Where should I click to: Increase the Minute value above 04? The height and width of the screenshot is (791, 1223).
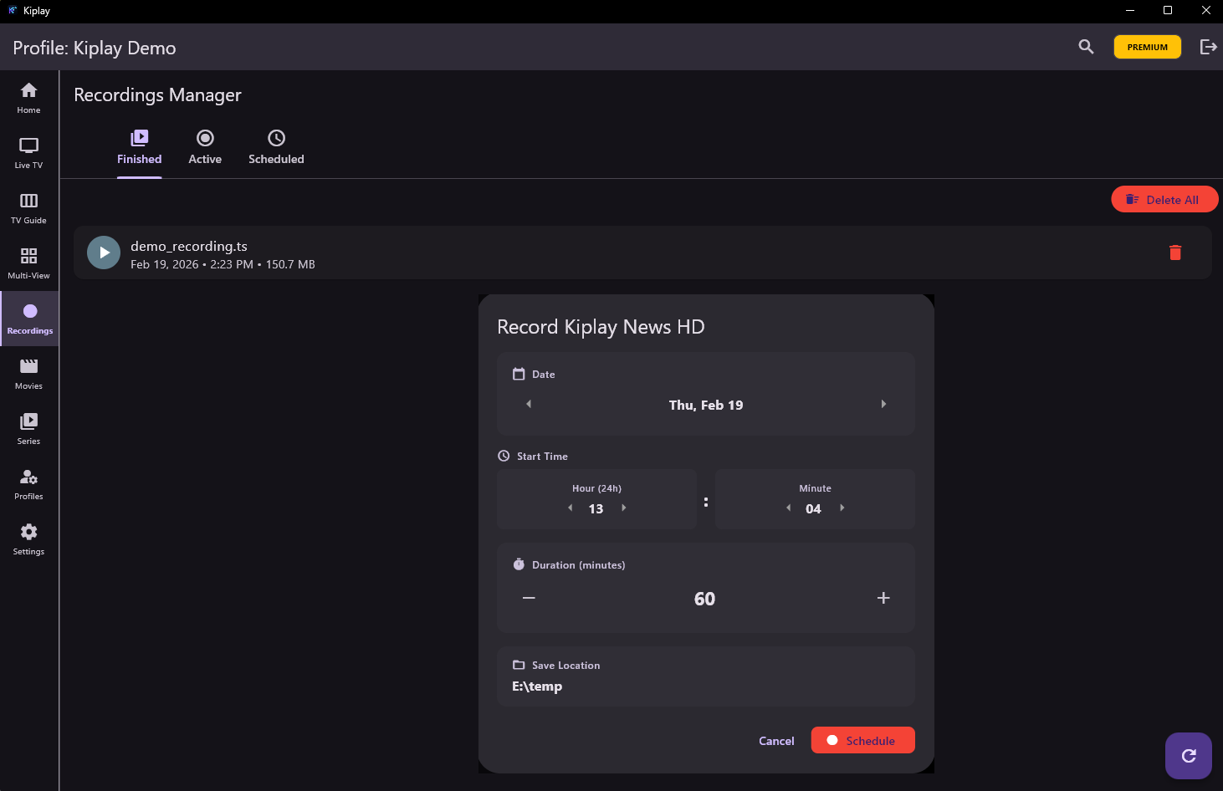[842, 508]
